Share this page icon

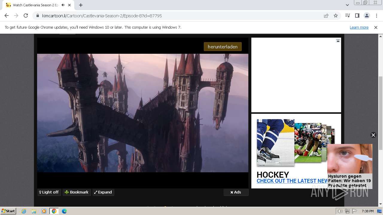pyautogui.click(x=326, y=16)
